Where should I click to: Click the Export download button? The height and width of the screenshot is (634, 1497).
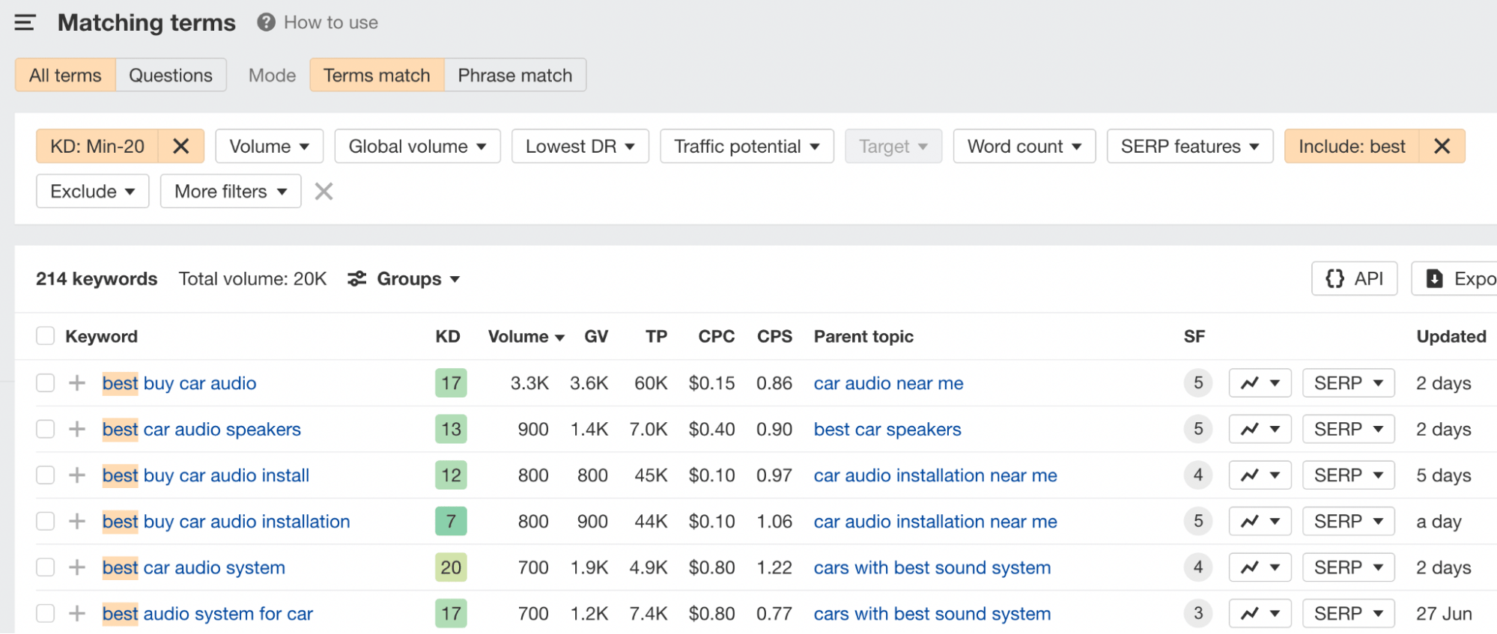[1454, 278]
